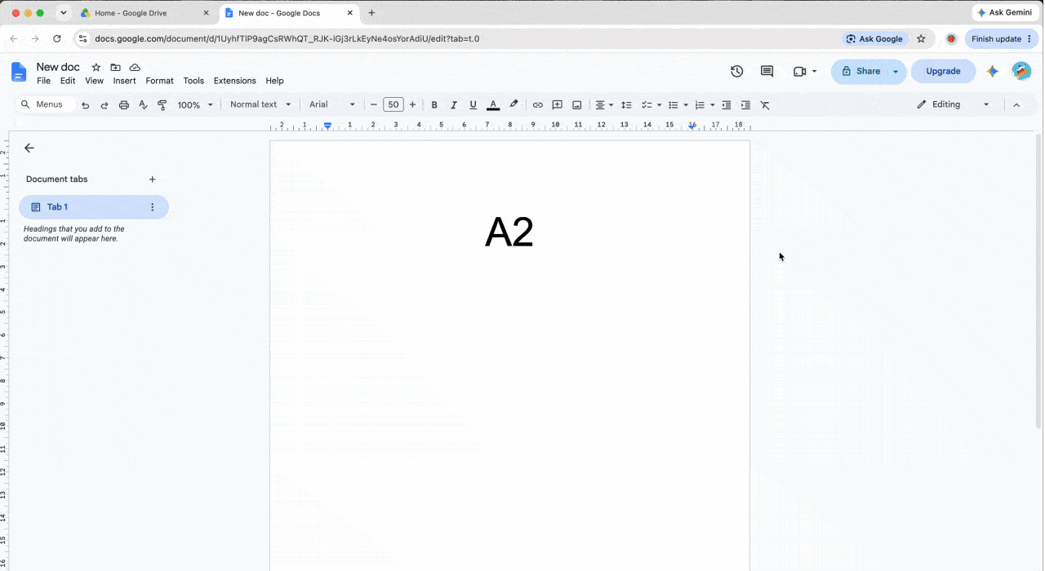Toggle the numbered list button
This screenshot has width=1045, height=571.
pyautogui.click(x=700, y=105)
